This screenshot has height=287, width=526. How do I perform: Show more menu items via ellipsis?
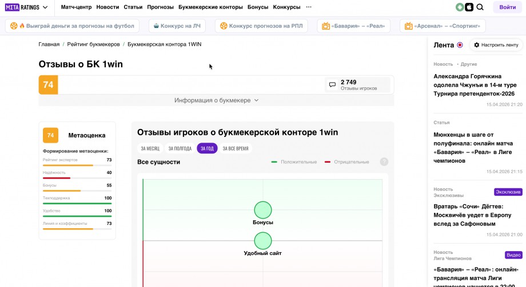pos(309,7)
